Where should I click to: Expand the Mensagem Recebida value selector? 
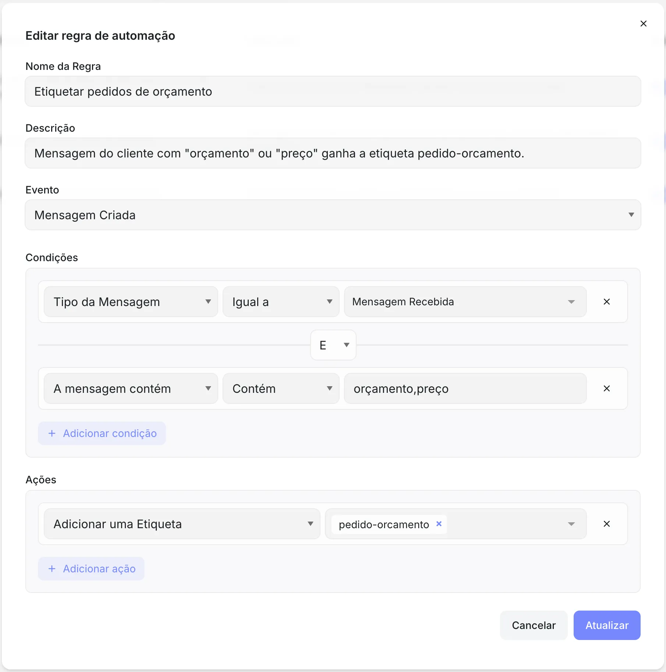point(465,302)
